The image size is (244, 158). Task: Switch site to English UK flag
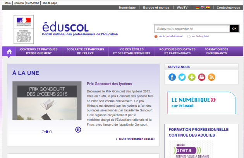coord(203,7)
